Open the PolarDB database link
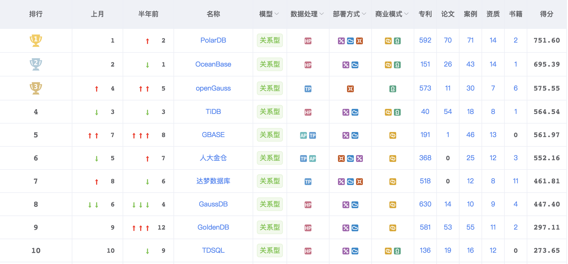 tap(213, 40)
